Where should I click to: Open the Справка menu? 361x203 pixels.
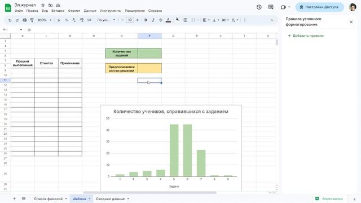155,11
